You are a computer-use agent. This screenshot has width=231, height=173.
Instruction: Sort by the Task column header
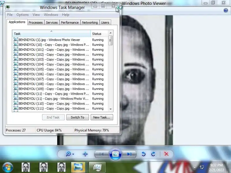[51, 34]
